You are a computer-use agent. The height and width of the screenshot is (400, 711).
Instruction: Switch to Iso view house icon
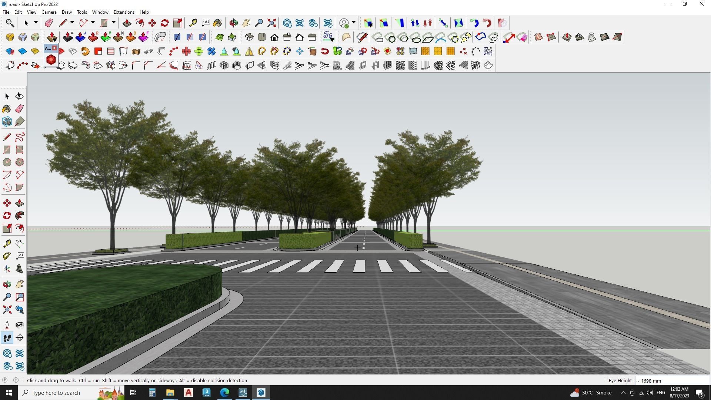[249, 37]
